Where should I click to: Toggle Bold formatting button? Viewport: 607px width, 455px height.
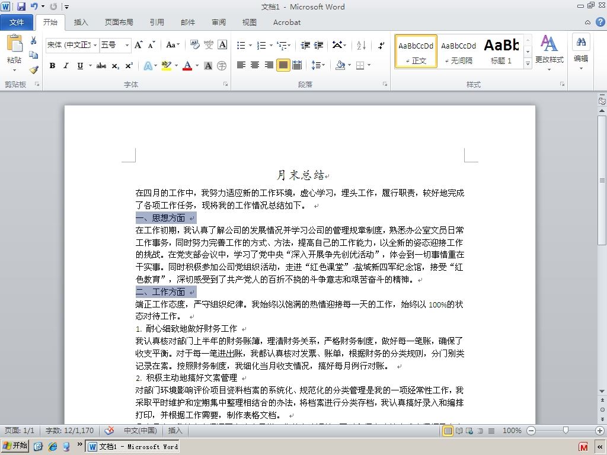tap(52, 66)
